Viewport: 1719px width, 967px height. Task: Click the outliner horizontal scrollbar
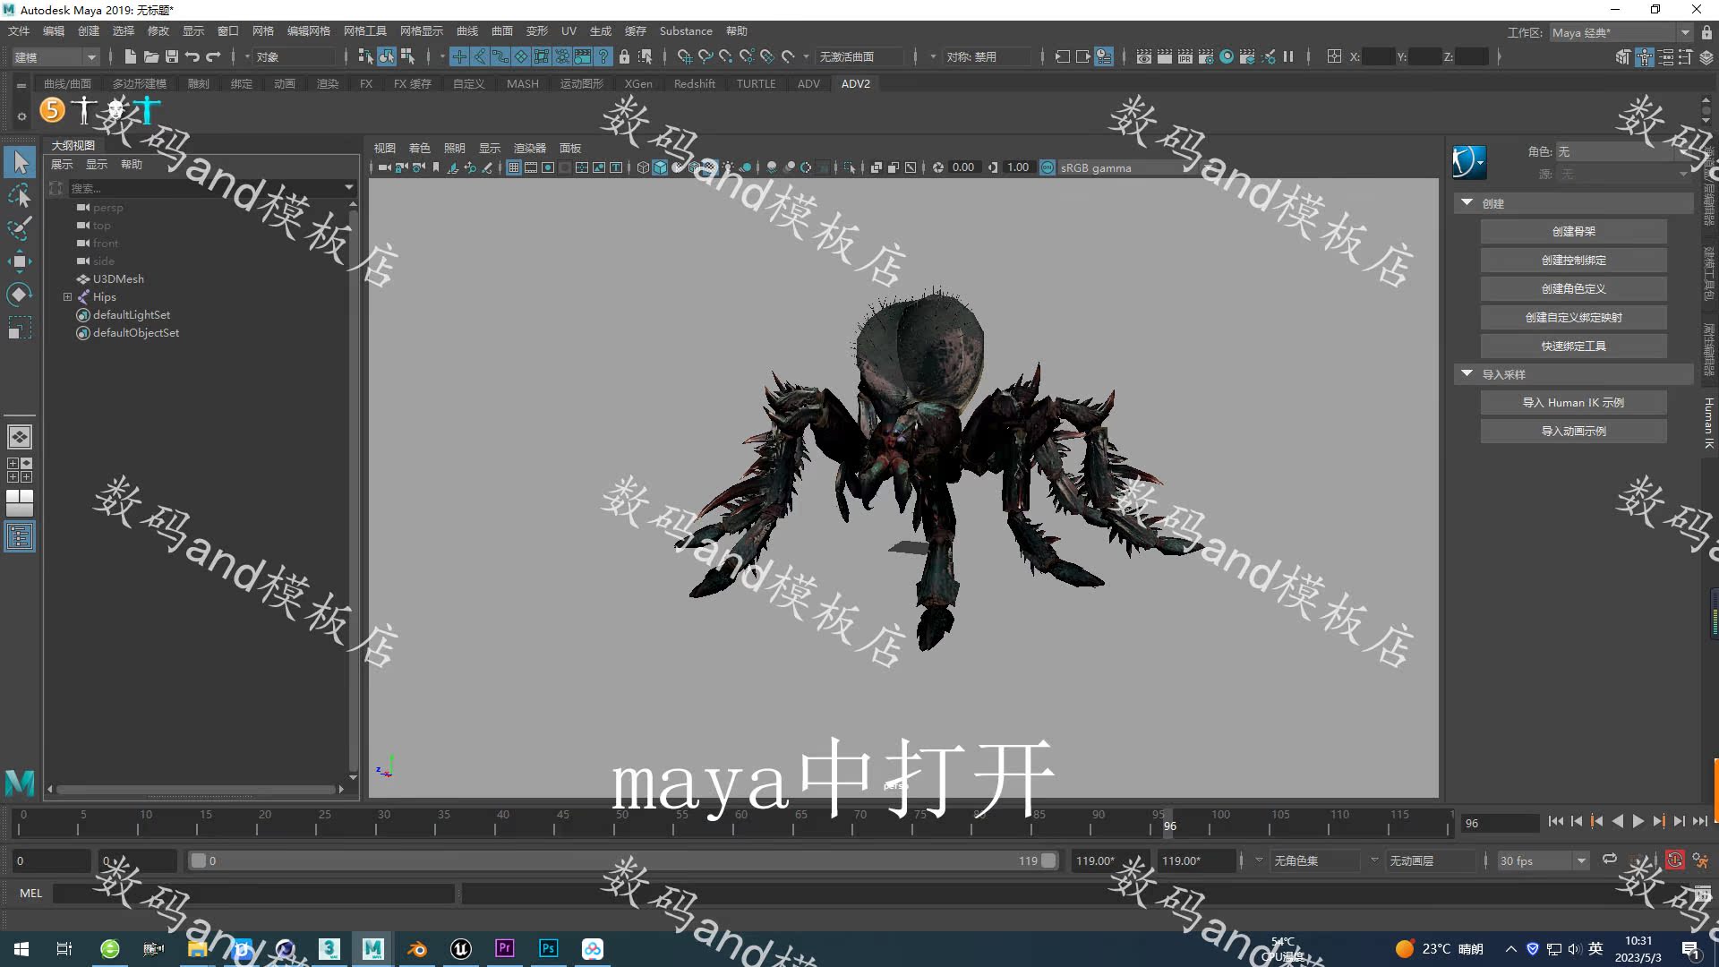195,790
